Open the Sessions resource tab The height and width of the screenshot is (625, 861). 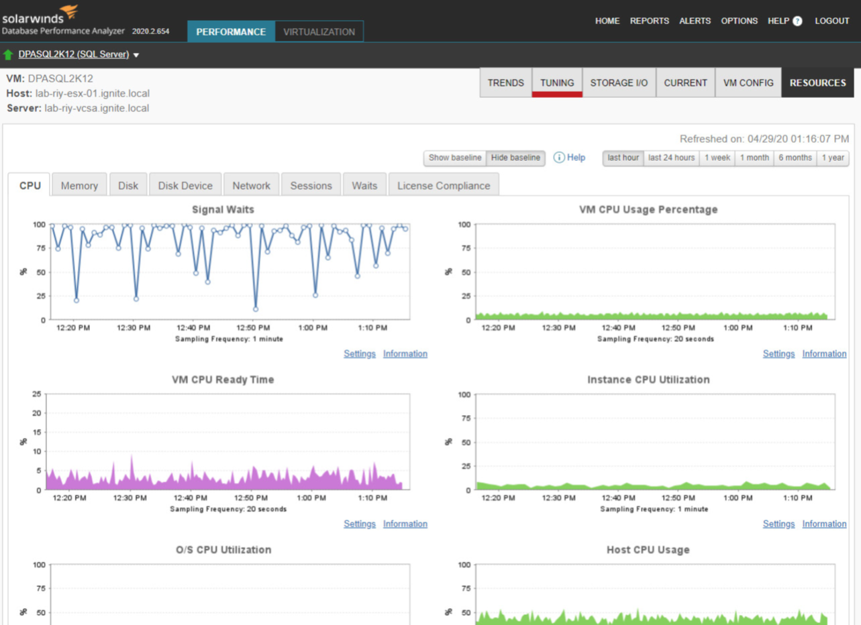pyautogui.click(x=311, y=186)
